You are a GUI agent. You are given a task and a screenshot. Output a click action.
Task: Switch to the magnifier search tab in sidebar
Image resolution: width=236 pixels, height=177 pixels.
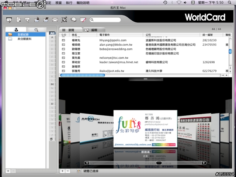pos(36,30)
